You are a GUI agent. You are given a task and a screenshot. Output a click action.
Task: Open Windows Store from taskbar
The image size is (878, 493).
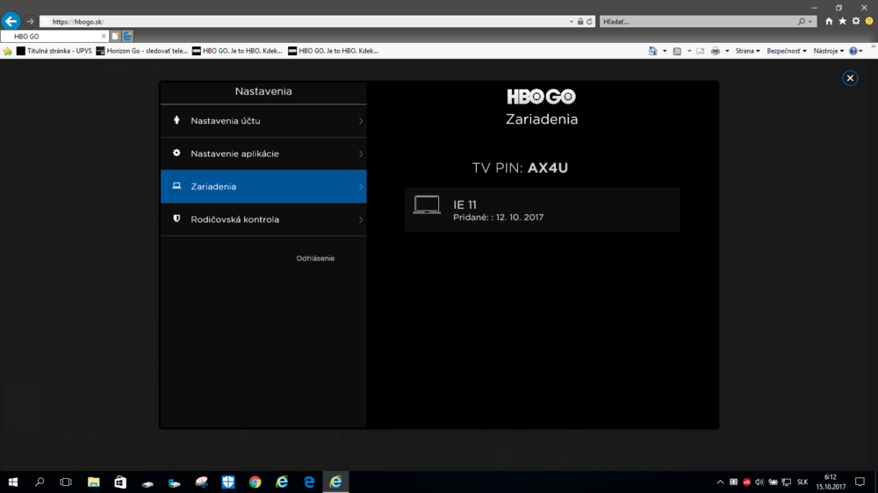coord(120,482)
